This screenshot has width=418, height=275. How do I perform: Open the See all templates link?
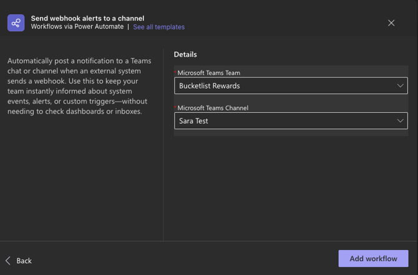(x=158, y=27)
